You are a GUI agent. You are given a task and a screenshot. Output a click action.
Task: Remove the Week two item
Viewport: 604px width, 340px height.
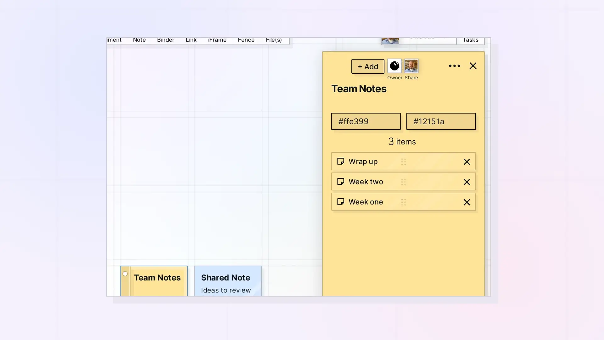point(467,182)
